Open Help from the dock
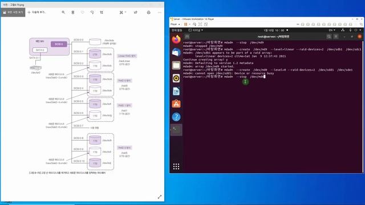This screenshot has width=365, height=205. [x=176, y=117]
